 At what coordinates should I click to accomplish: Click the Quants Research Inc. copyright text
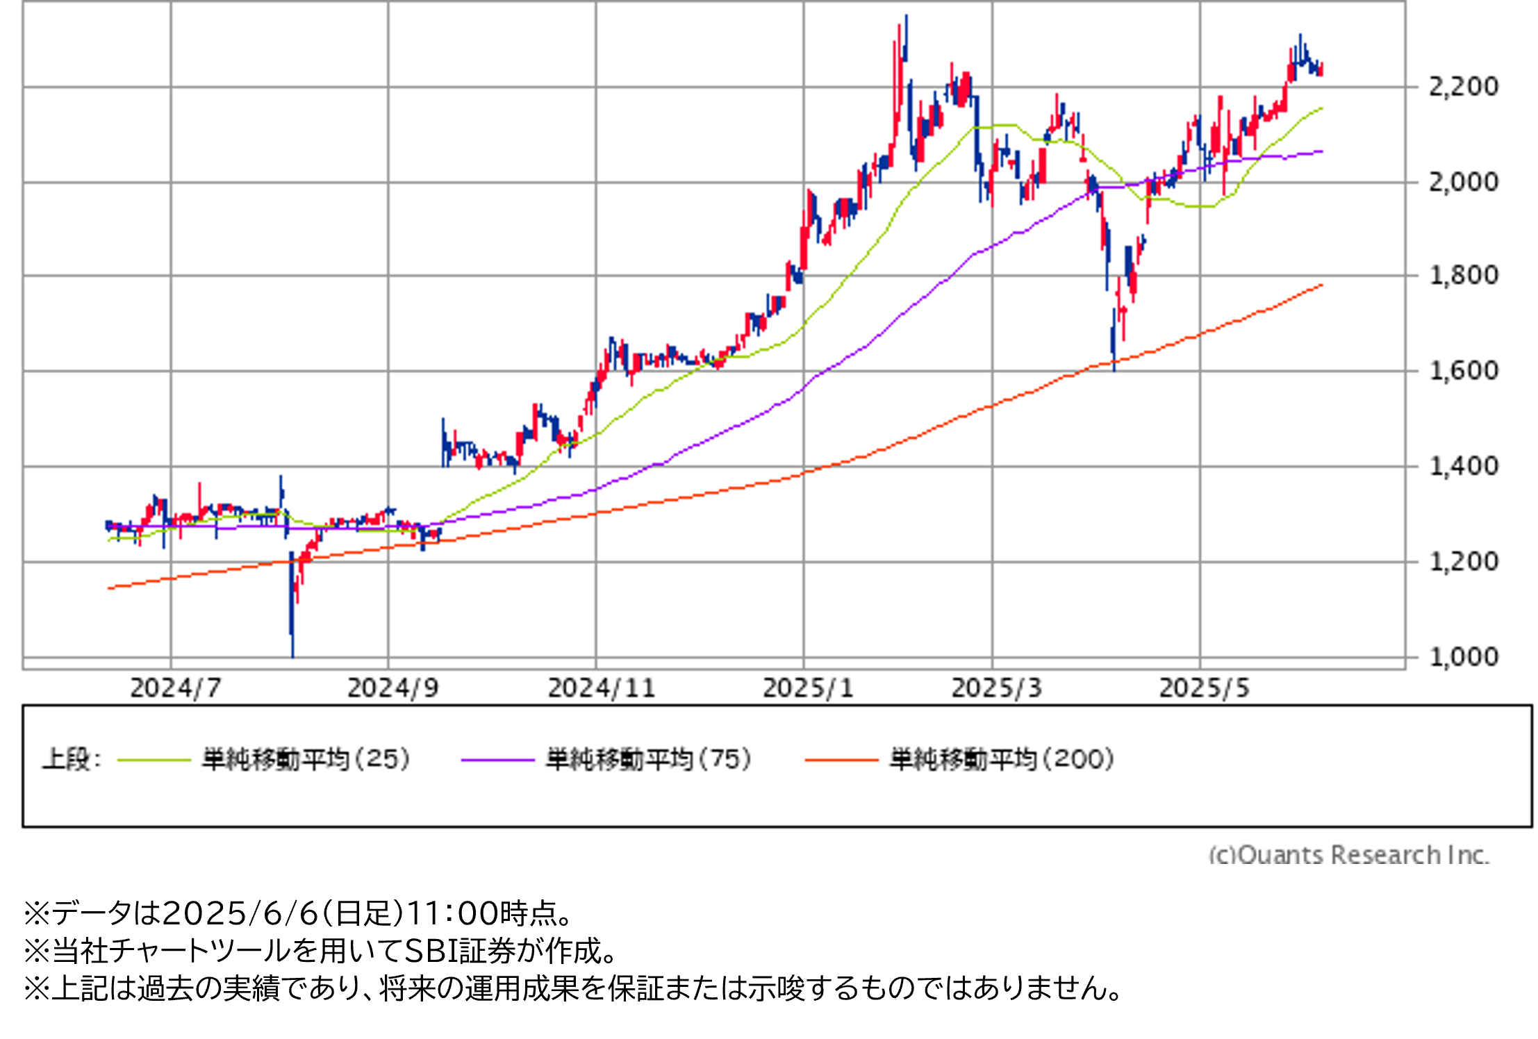pos(1349,854)
